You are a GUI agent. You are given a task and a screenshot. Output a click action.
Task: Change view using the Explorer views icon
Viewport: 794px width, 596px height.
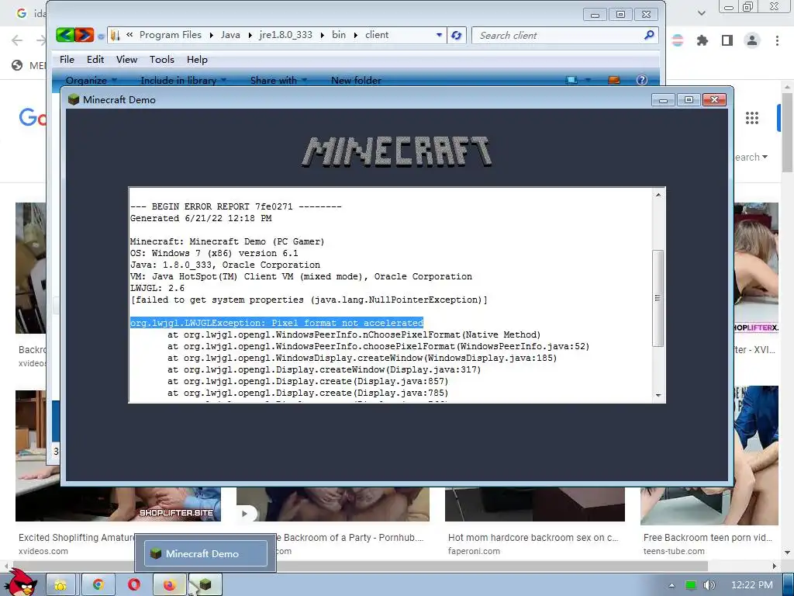(x=571, y=80)
